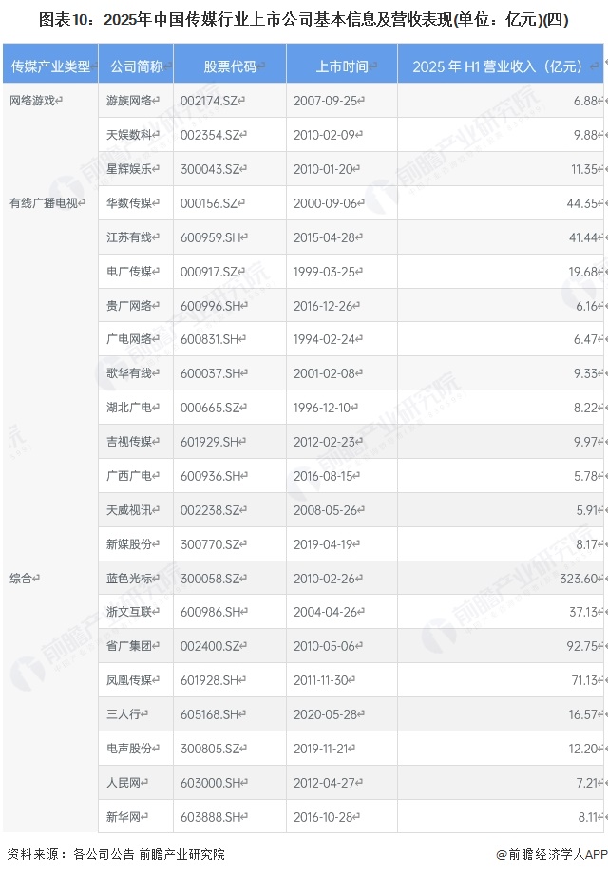This screenshot has width=608, height=874.
Task: Click company name 凤凰传媒
Action: pos(129,680)
